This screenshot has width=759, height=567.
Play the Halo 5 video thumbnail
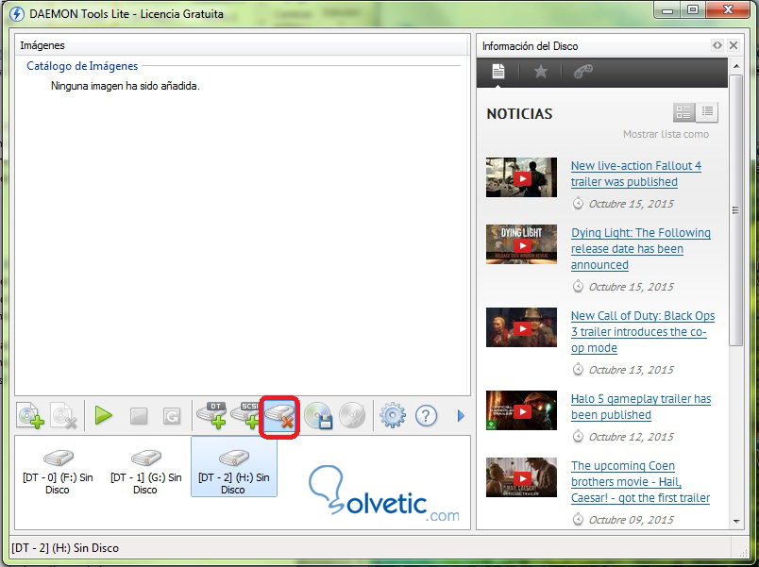(521, 410)
